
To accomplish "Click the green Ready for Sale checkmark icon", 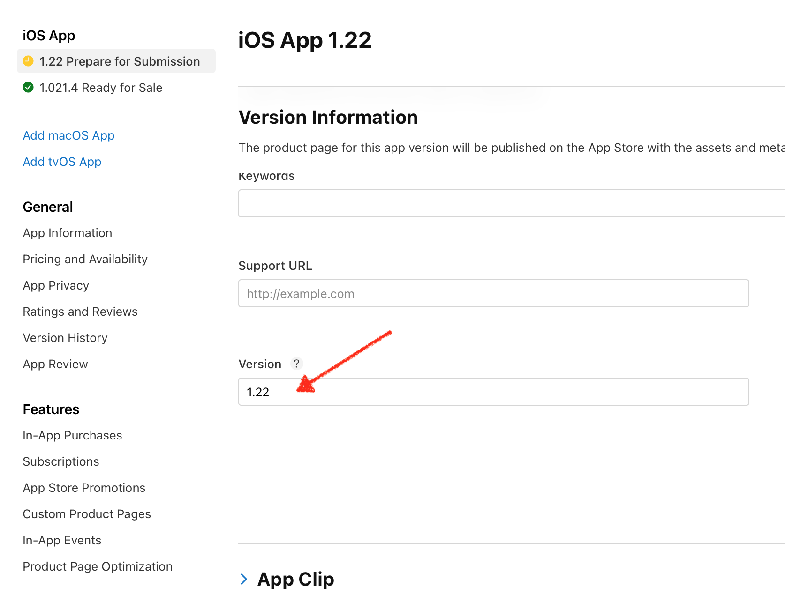I will [28, 87].
